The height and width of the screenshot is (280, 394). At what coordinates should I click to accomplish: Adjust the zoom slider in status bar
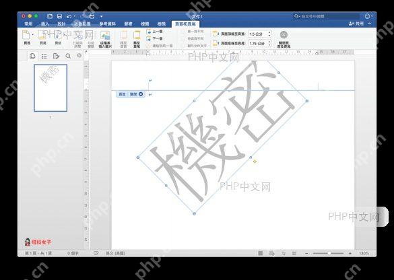point(329,253)
